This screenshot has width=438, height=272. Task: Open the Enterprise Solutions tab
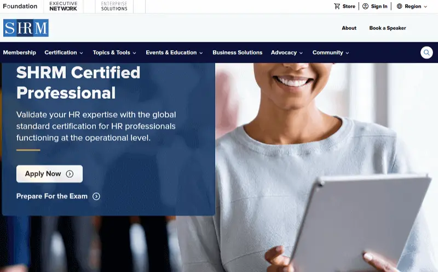(114, 7)
